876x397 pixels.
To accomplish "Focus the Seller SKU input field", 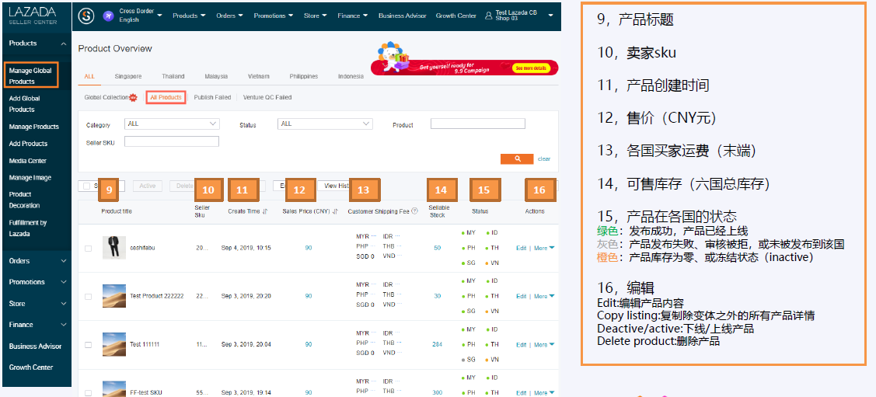I will 172,142.
